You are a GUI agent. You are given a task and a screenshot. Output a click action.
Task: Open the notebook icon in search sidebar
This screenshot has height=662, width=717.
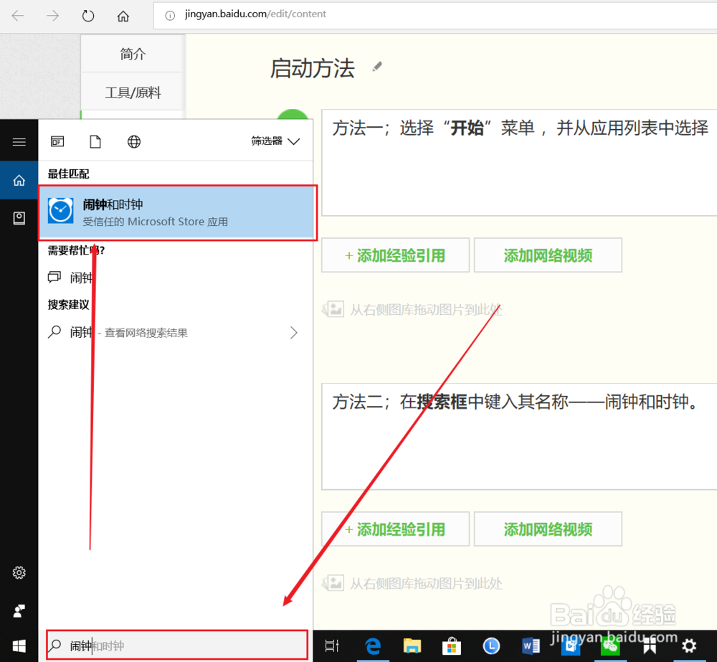(19, 218)
